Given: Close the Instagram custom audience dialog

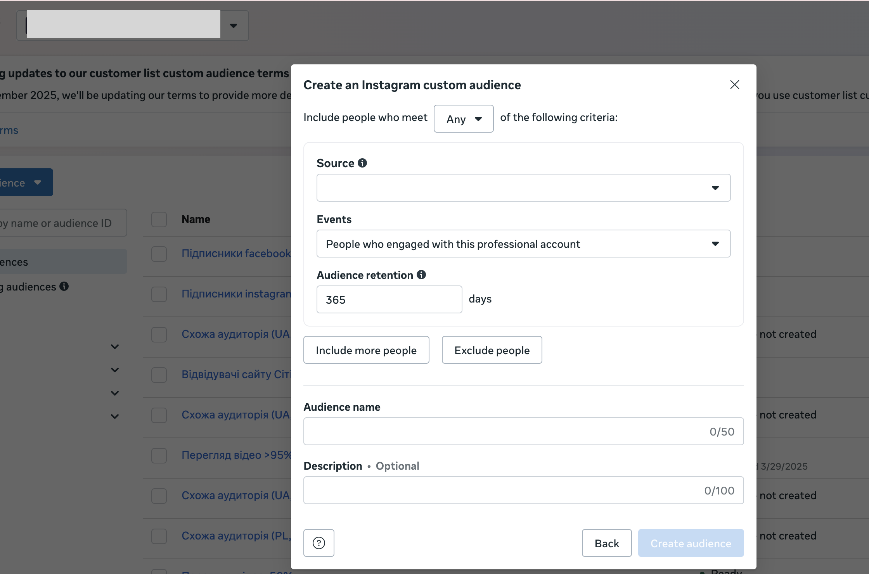Looking at the screenshot, I should coord(734,85).
